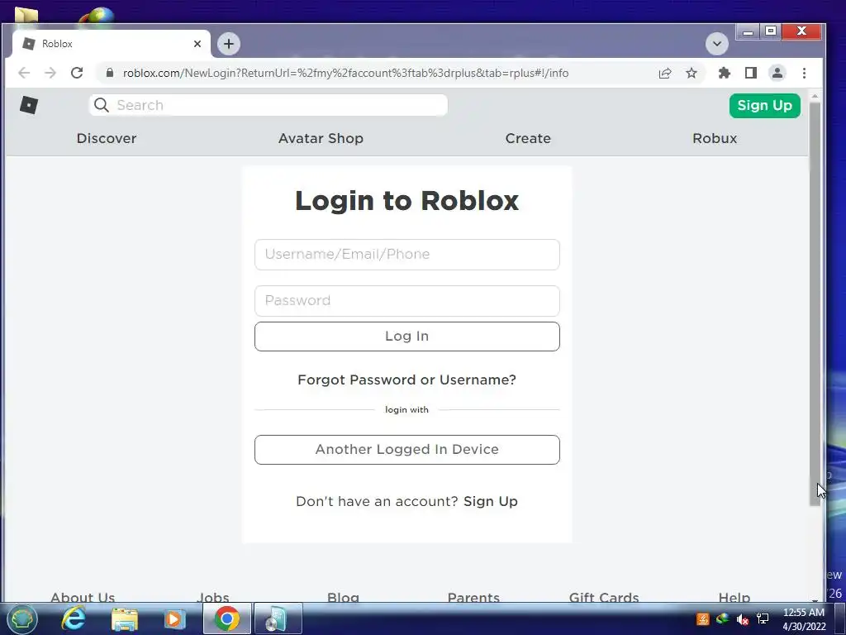Viewport: 846px width, 635px height.
Task: Click the scrollbar up arrow
Action: [x=815, y=96]
